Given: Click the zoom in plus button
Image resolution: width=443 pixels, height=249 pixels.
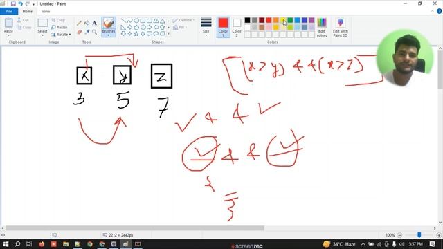Looking at the screenshot, I should point(439,235).
